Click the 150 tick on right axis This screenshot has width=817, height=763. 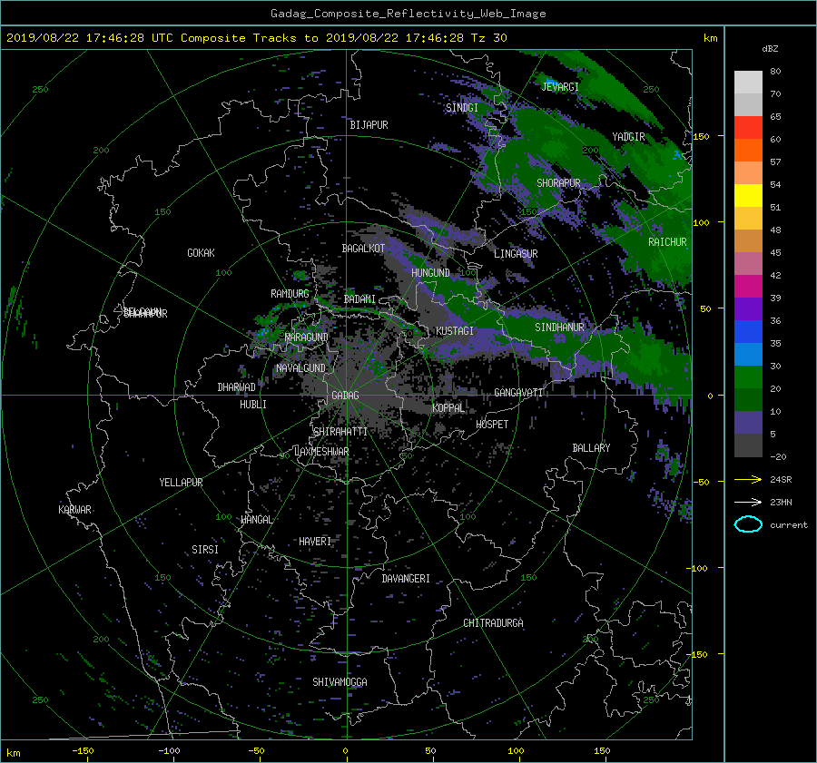(x=702, y=136)
